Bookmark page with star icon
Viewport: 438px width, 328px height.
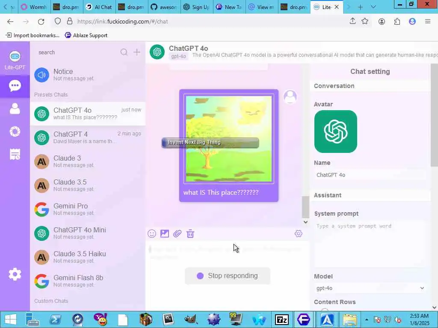364,21
